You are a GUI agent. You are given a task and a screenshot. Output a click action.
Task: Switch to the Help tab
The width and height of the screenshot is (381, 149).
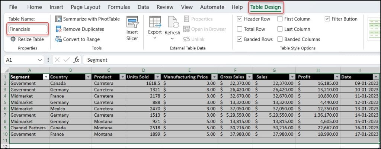[x=237, y=7]
